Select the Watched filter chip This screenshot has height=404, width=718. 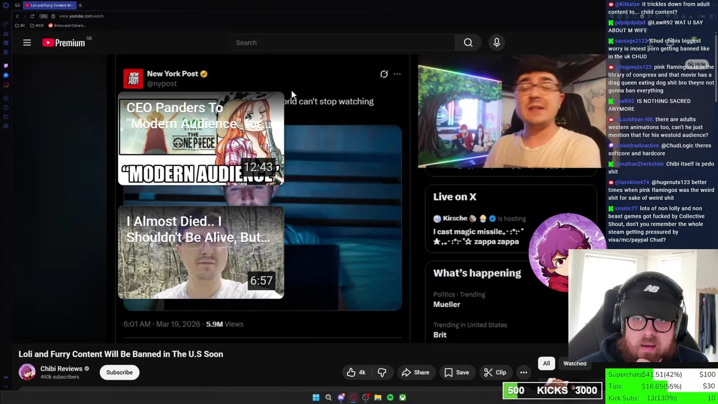click(x=575, y=364)
